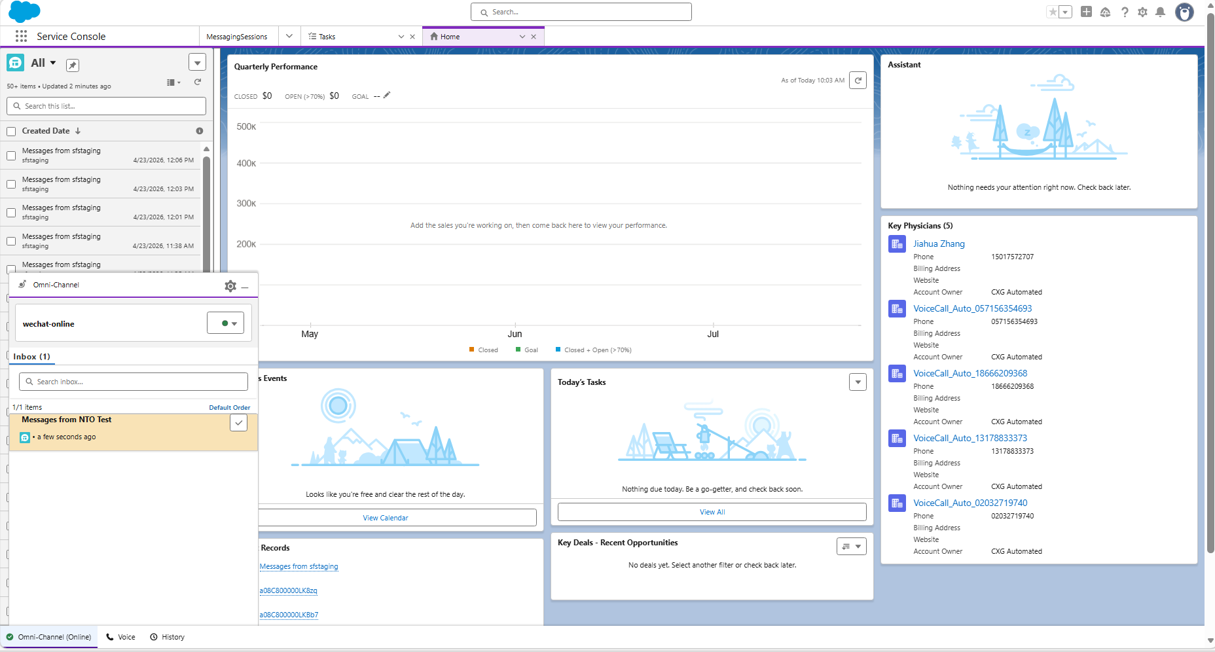Accept the Messages from NTO Test request

[239, 423]
